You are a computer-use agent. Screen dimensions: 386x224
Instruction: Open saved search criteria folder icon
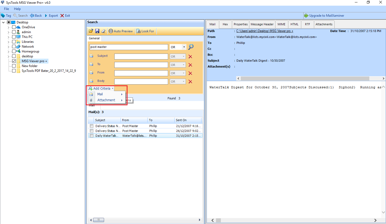[x=91, y=31]
